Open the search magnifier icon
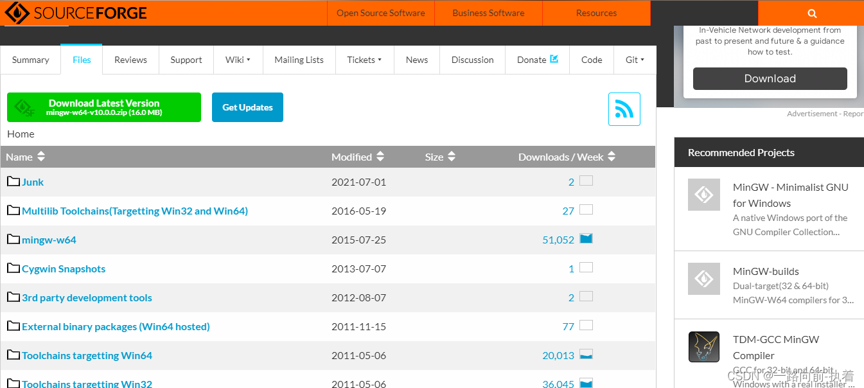This screenshot has width=864, height=388. pos(812,13)
